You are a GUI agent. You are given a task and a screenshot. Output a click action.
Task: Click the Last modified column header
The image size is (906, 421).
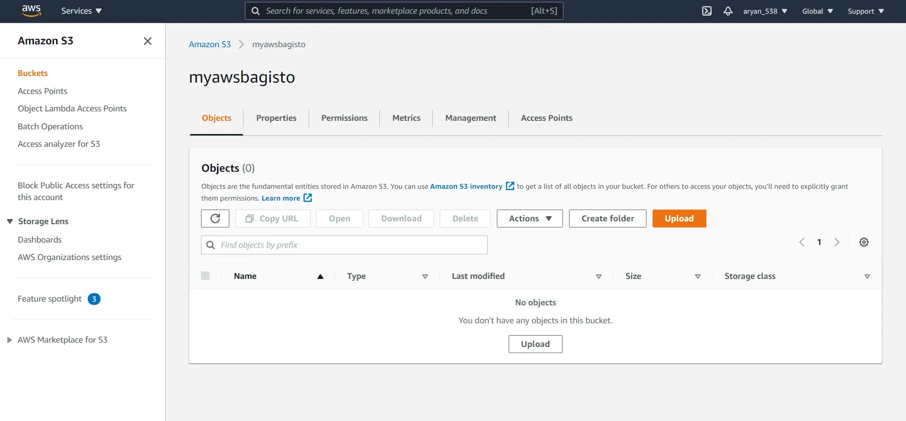pyautogui.click(x=478, y=276)
